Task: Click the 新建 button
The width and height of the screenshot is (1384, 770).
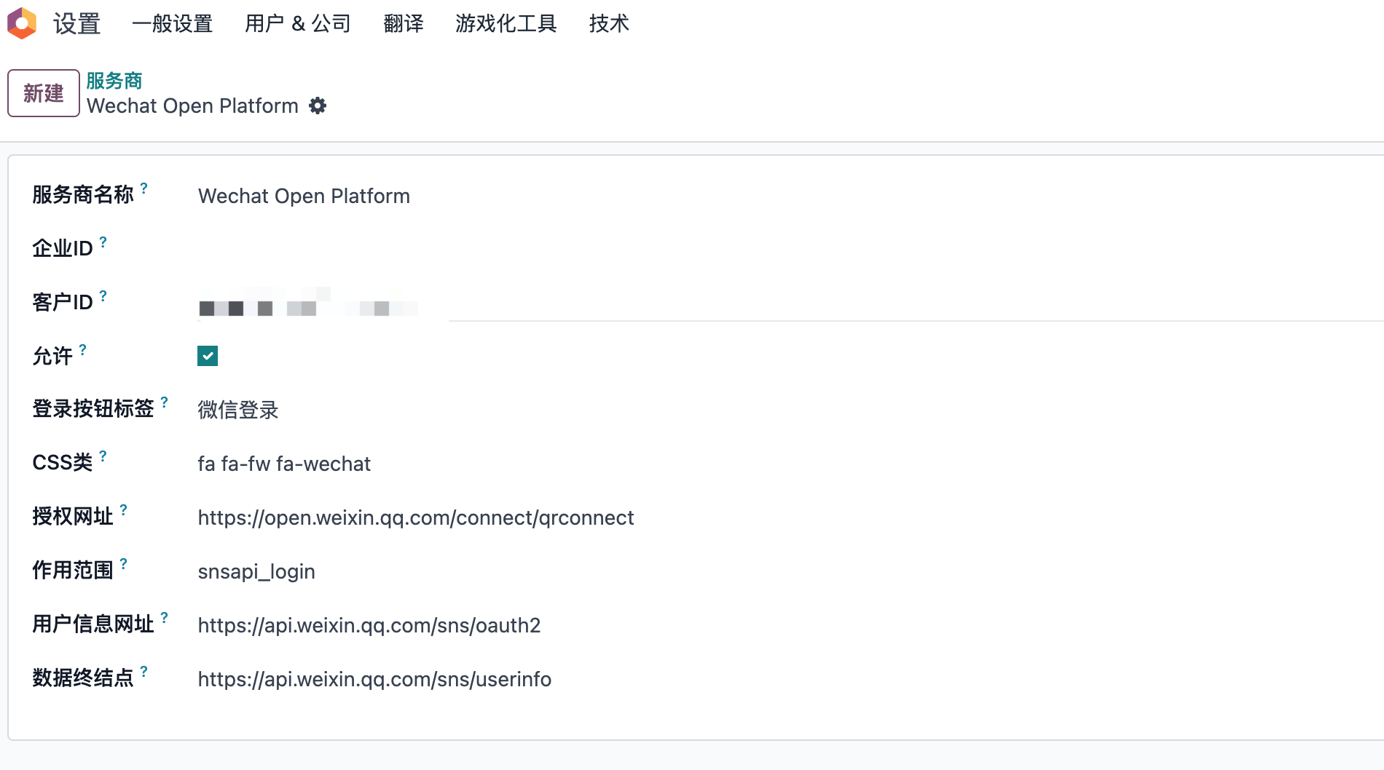Action: [x=44, y=93]
